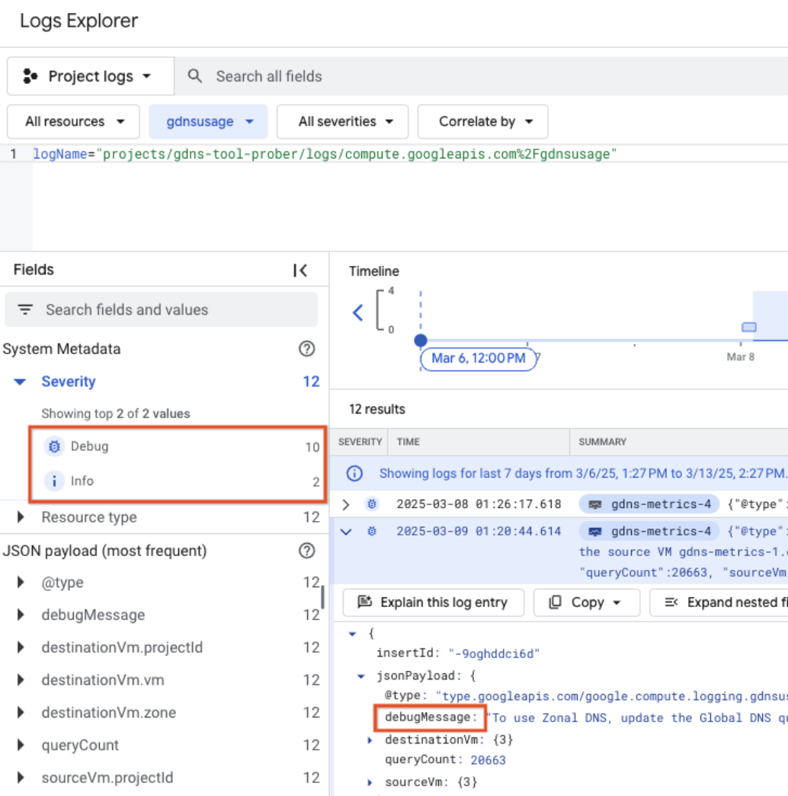Click the SEVERITY column header
This screenshot has width=788, height=796.
tap(360, 442)
